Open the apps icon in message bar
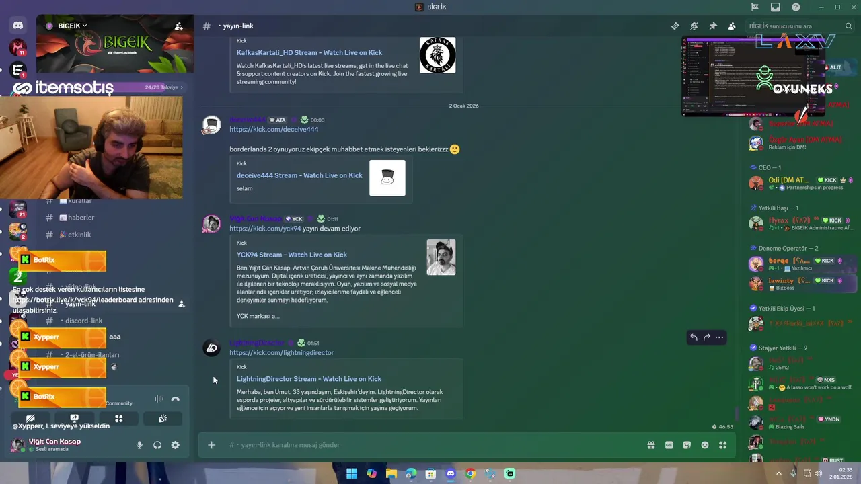 tap(723, 445)
